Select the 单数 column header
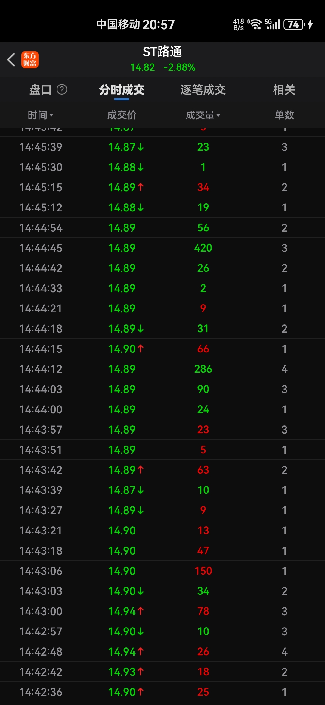The width and height of the screenshot is (325, 705). coord(284,115)
